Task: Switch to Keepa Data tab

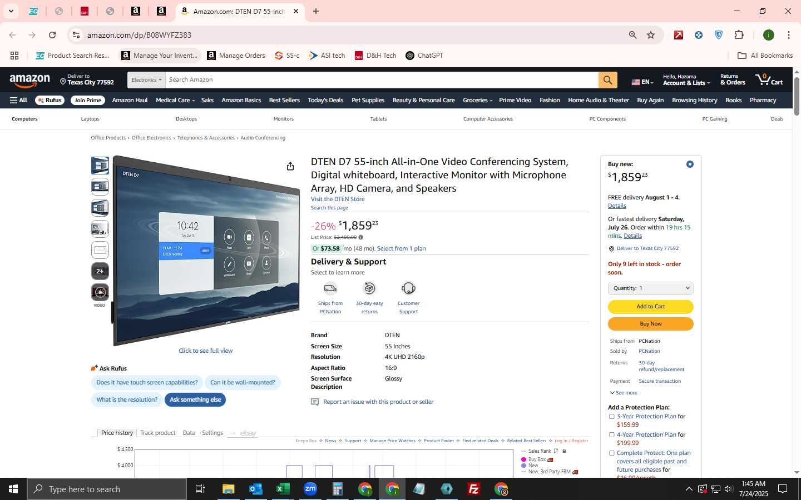Action: pos(189,433)
